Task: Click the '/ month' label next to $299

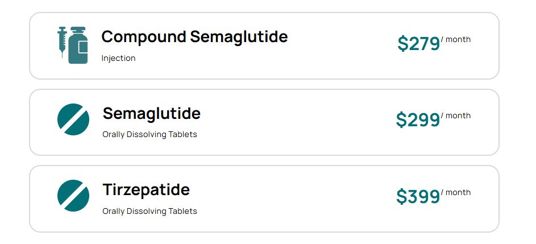Action: pos(456,115)
